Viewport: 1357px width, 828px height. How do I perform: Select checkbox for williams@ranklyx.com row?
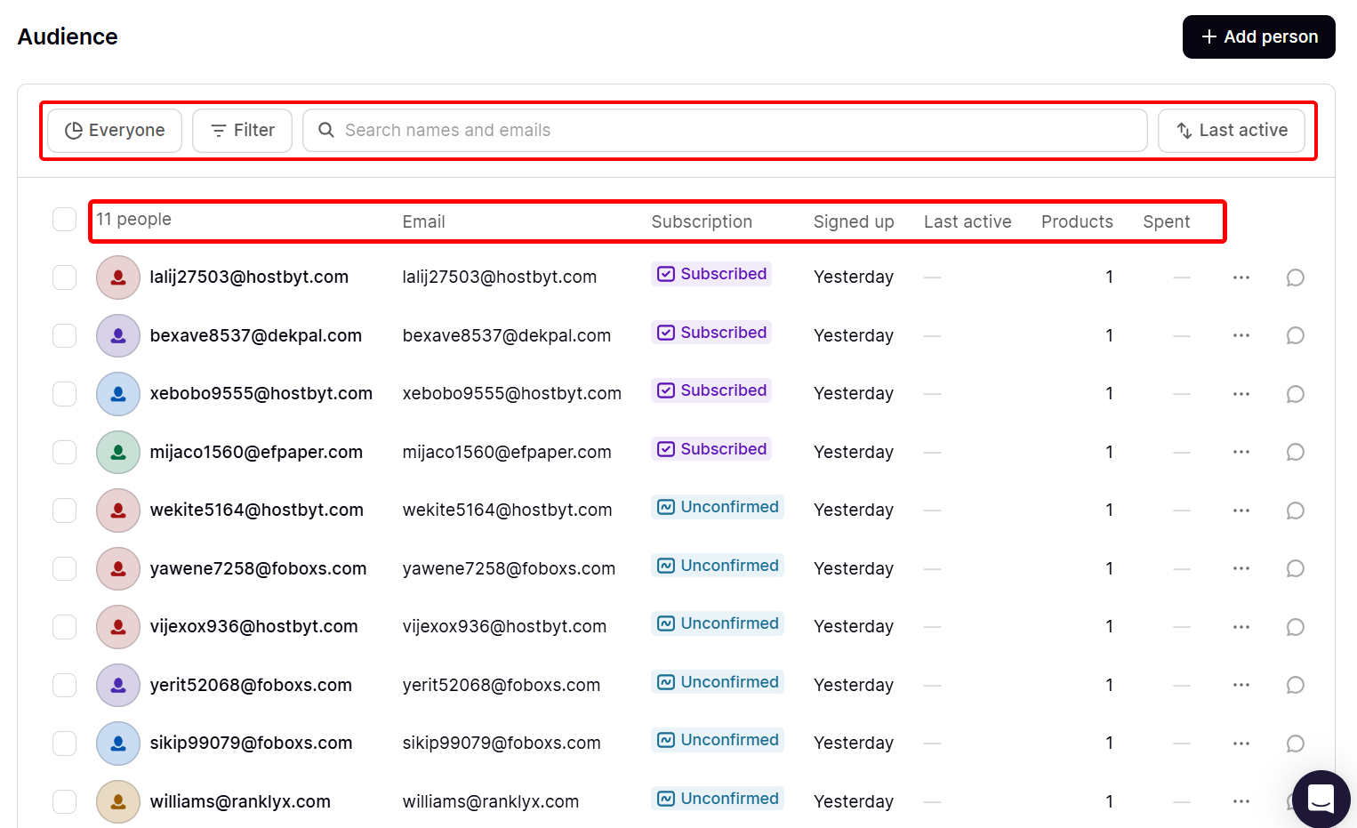[64, 801]
